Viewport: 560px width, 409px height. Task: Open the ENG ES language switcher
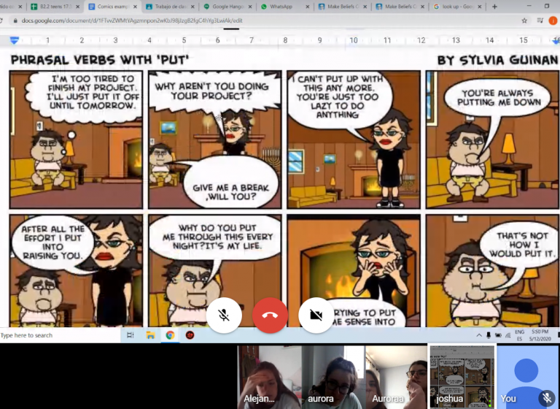pos(520,335)
